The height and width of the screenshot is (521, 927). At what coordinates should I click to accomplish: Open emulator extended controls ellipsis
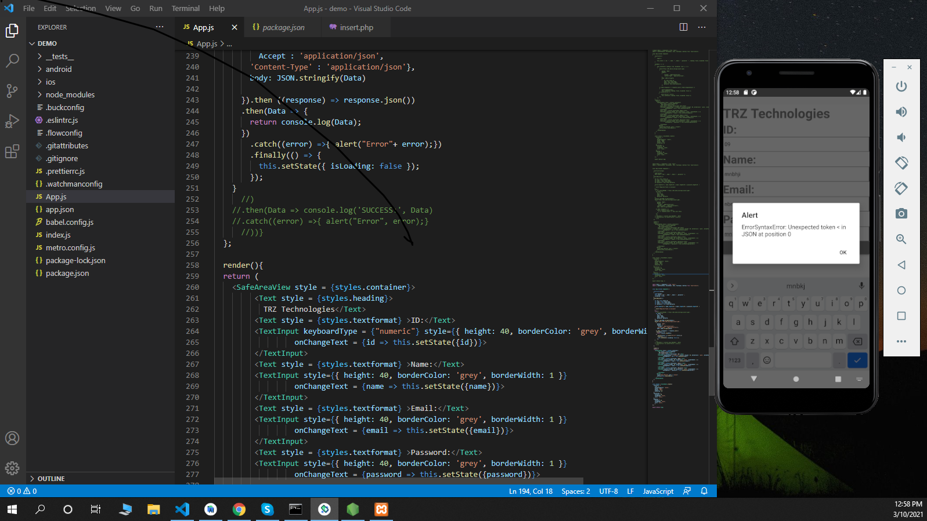tap(901, 341)
